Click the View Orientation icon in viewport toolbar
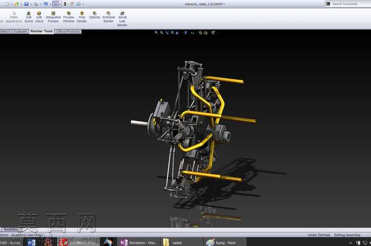The width and height of the screenshot is (371, 246). pos(177,33)
